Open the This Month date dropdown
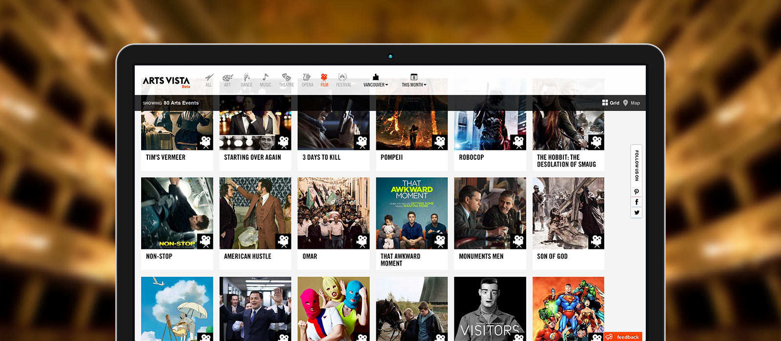The width and height of the screenshot is (781, 341). 414,80
